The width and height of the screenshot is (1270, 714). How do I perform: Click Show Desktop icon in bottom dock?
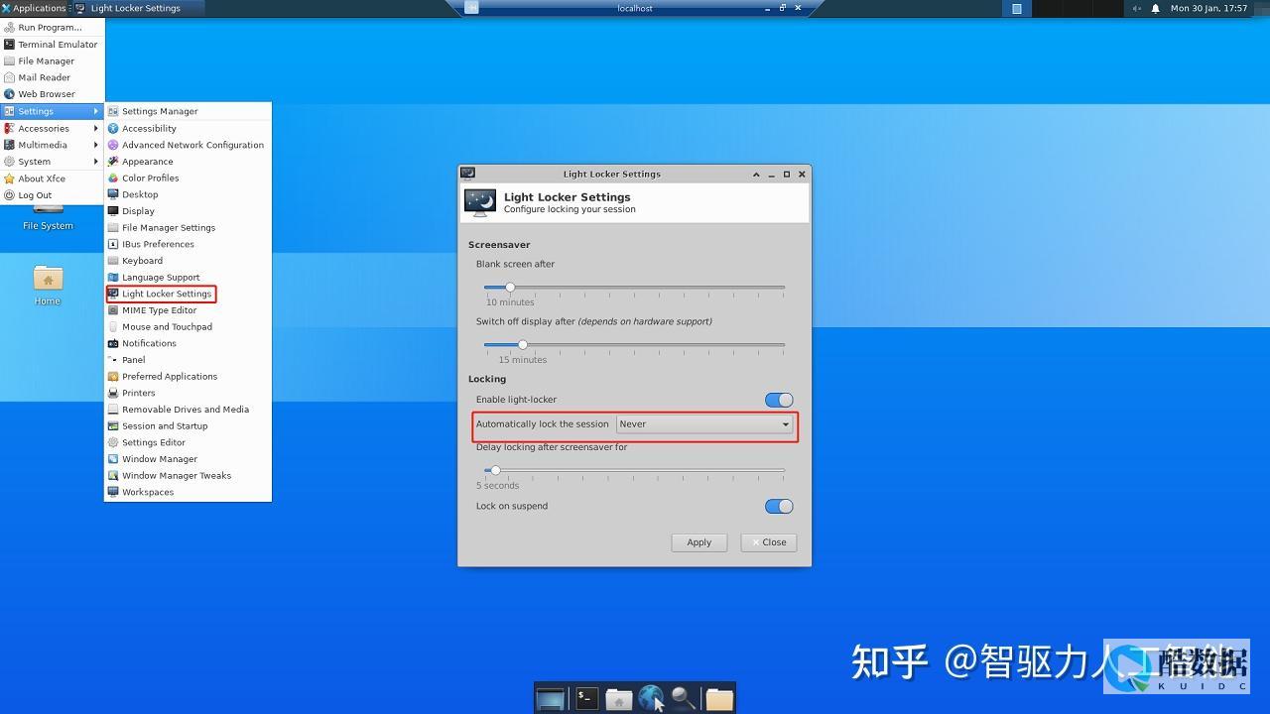[x=550, y=698]
